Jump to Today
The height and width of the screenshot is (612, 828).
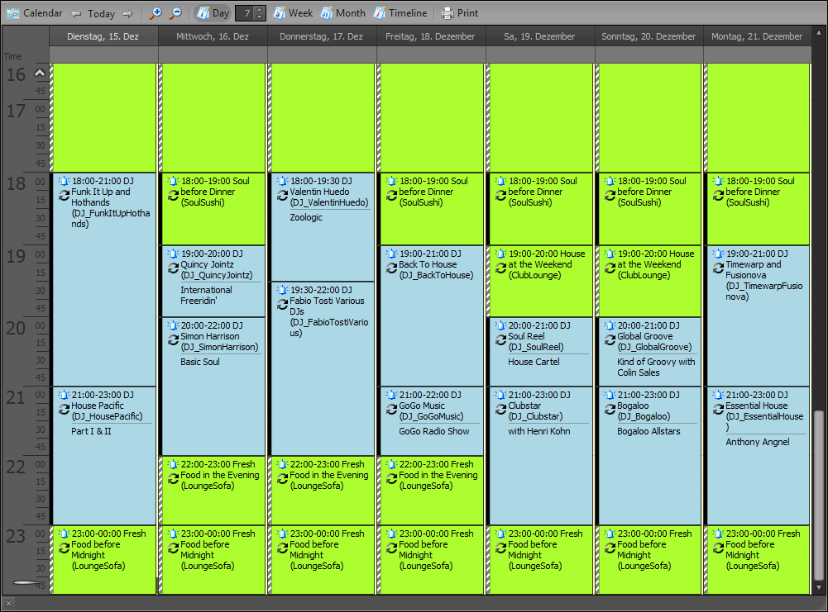[102, 13]
